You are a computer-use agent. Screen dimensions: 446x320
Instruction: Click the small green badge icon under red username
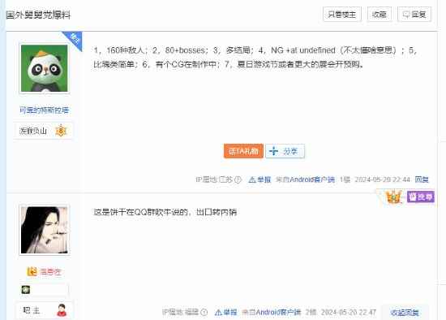pyautogui.click(x=26, y=290)
